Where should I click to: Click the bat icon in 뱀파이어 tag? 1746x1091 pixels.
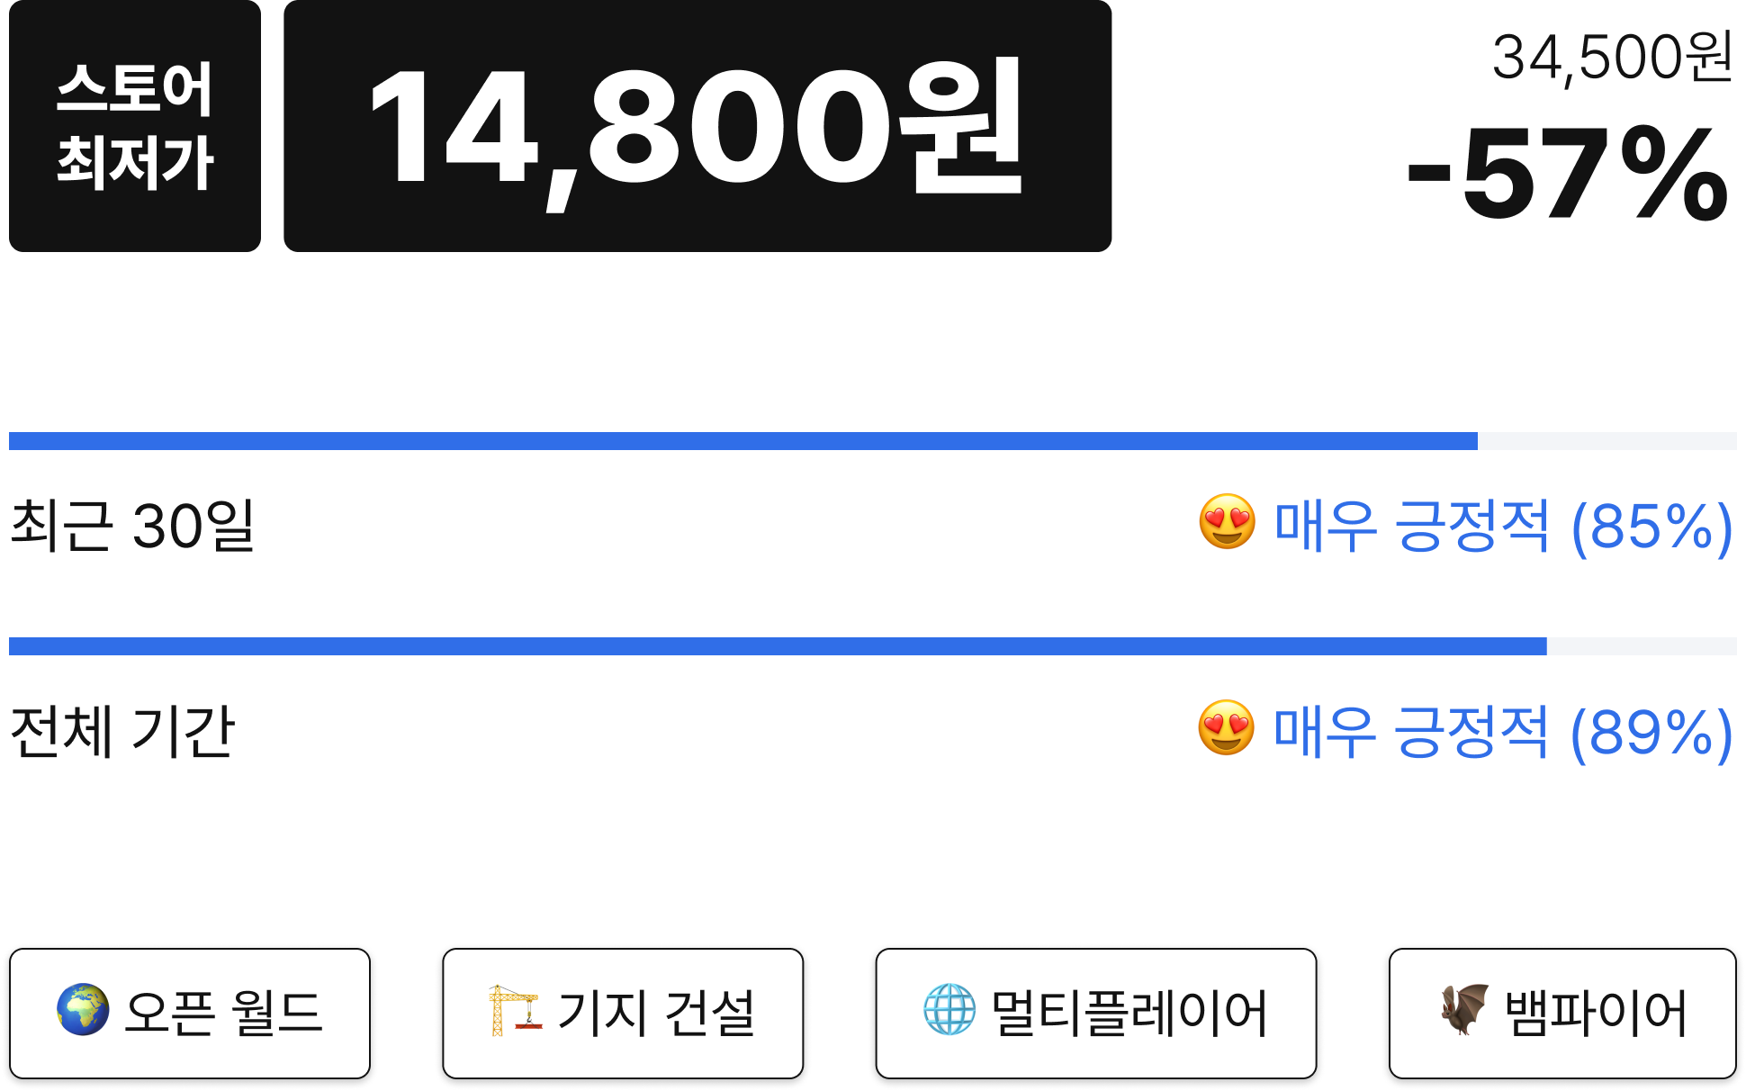(1463, 1010)
